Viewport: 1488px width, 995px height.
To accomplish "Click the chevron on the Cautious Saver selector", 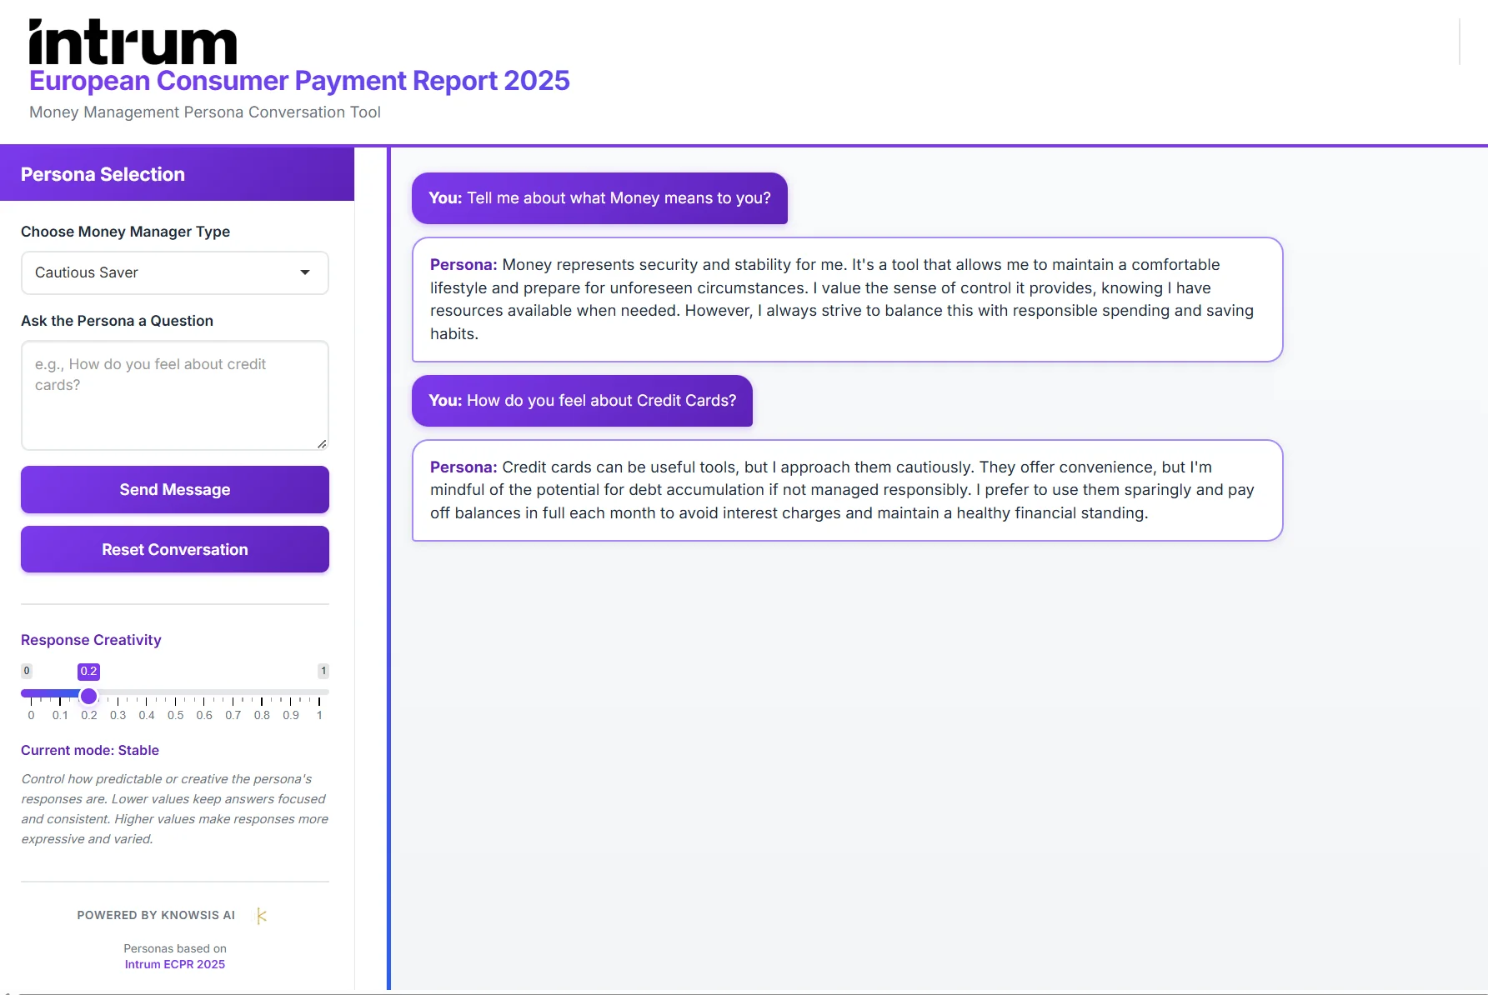I will pyautogui.click(x=306, y=272).
